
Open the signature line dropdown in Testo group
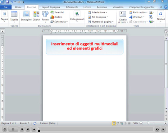click(x=154, y=12)
